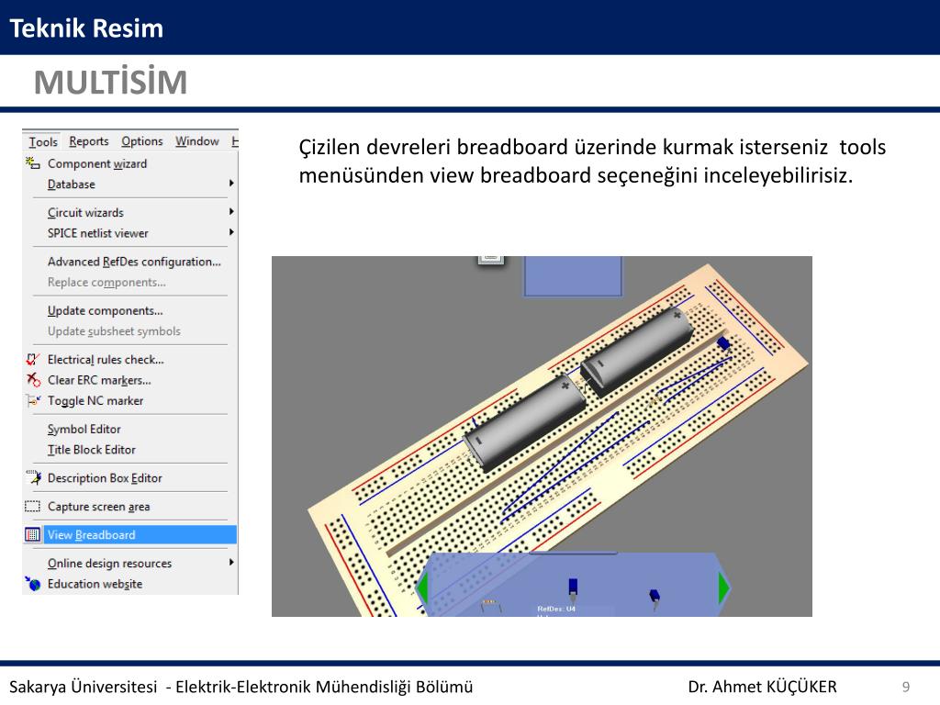
Task: Expand Online design resources submenu arrow
Action: click(231, 563)
